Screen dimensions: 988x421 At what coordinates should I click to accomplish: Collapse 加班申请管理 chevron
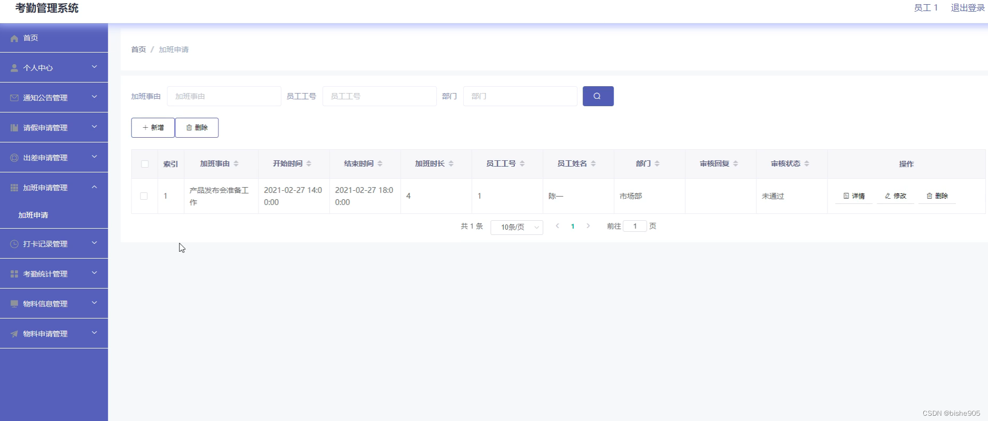95,187
